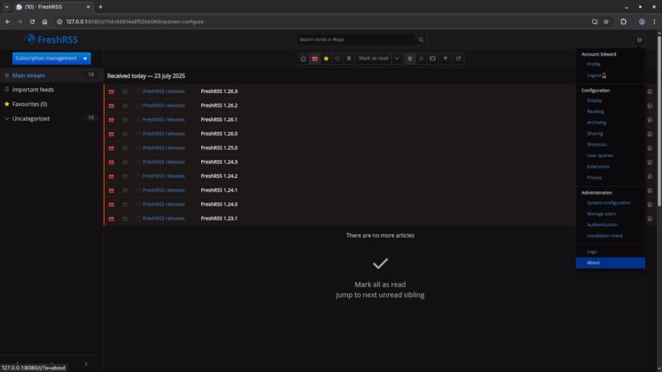Favourite the FreshRSS 1.26.3 article star
The height and width of the screenshot is (372, 662).
(x=125, y=92)
